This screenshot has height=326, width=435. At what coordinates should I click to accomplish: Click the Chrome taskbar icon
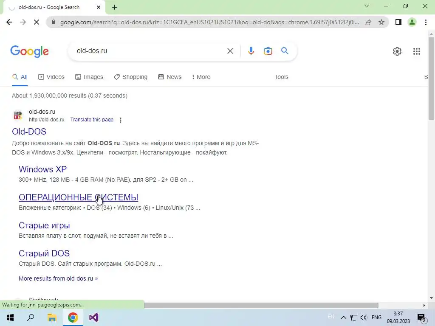pos(73,318)
